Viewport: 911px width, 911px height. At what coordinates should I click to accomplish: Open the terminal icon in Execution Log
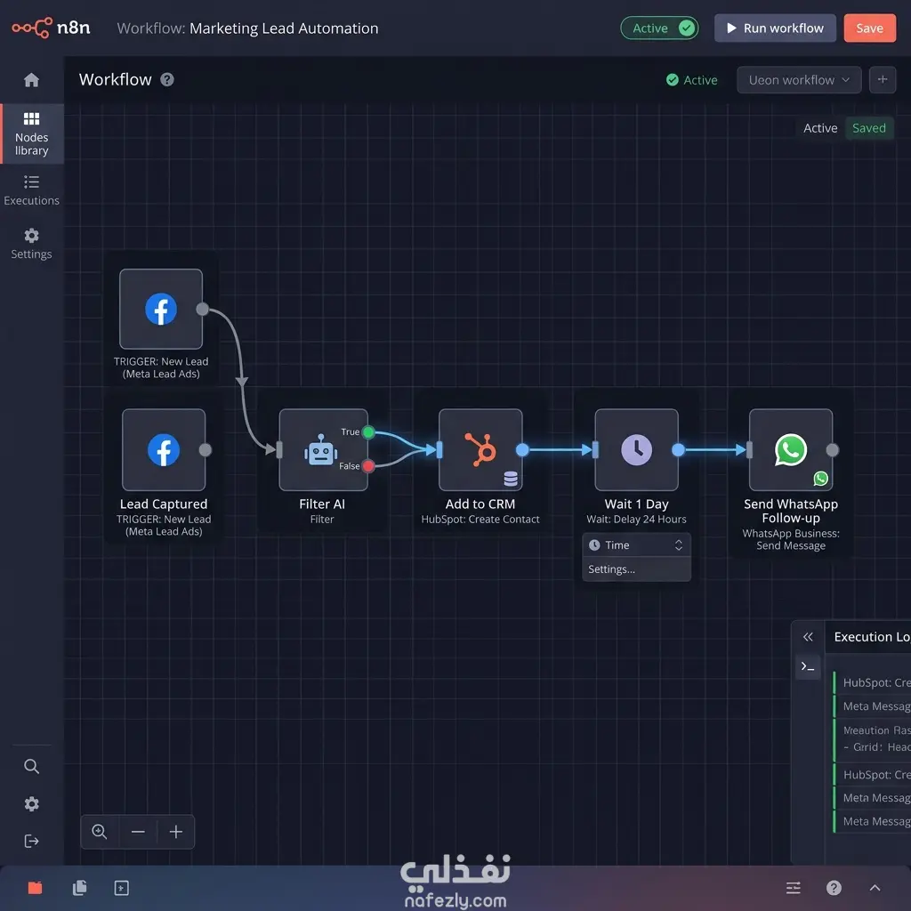[808, 666]
